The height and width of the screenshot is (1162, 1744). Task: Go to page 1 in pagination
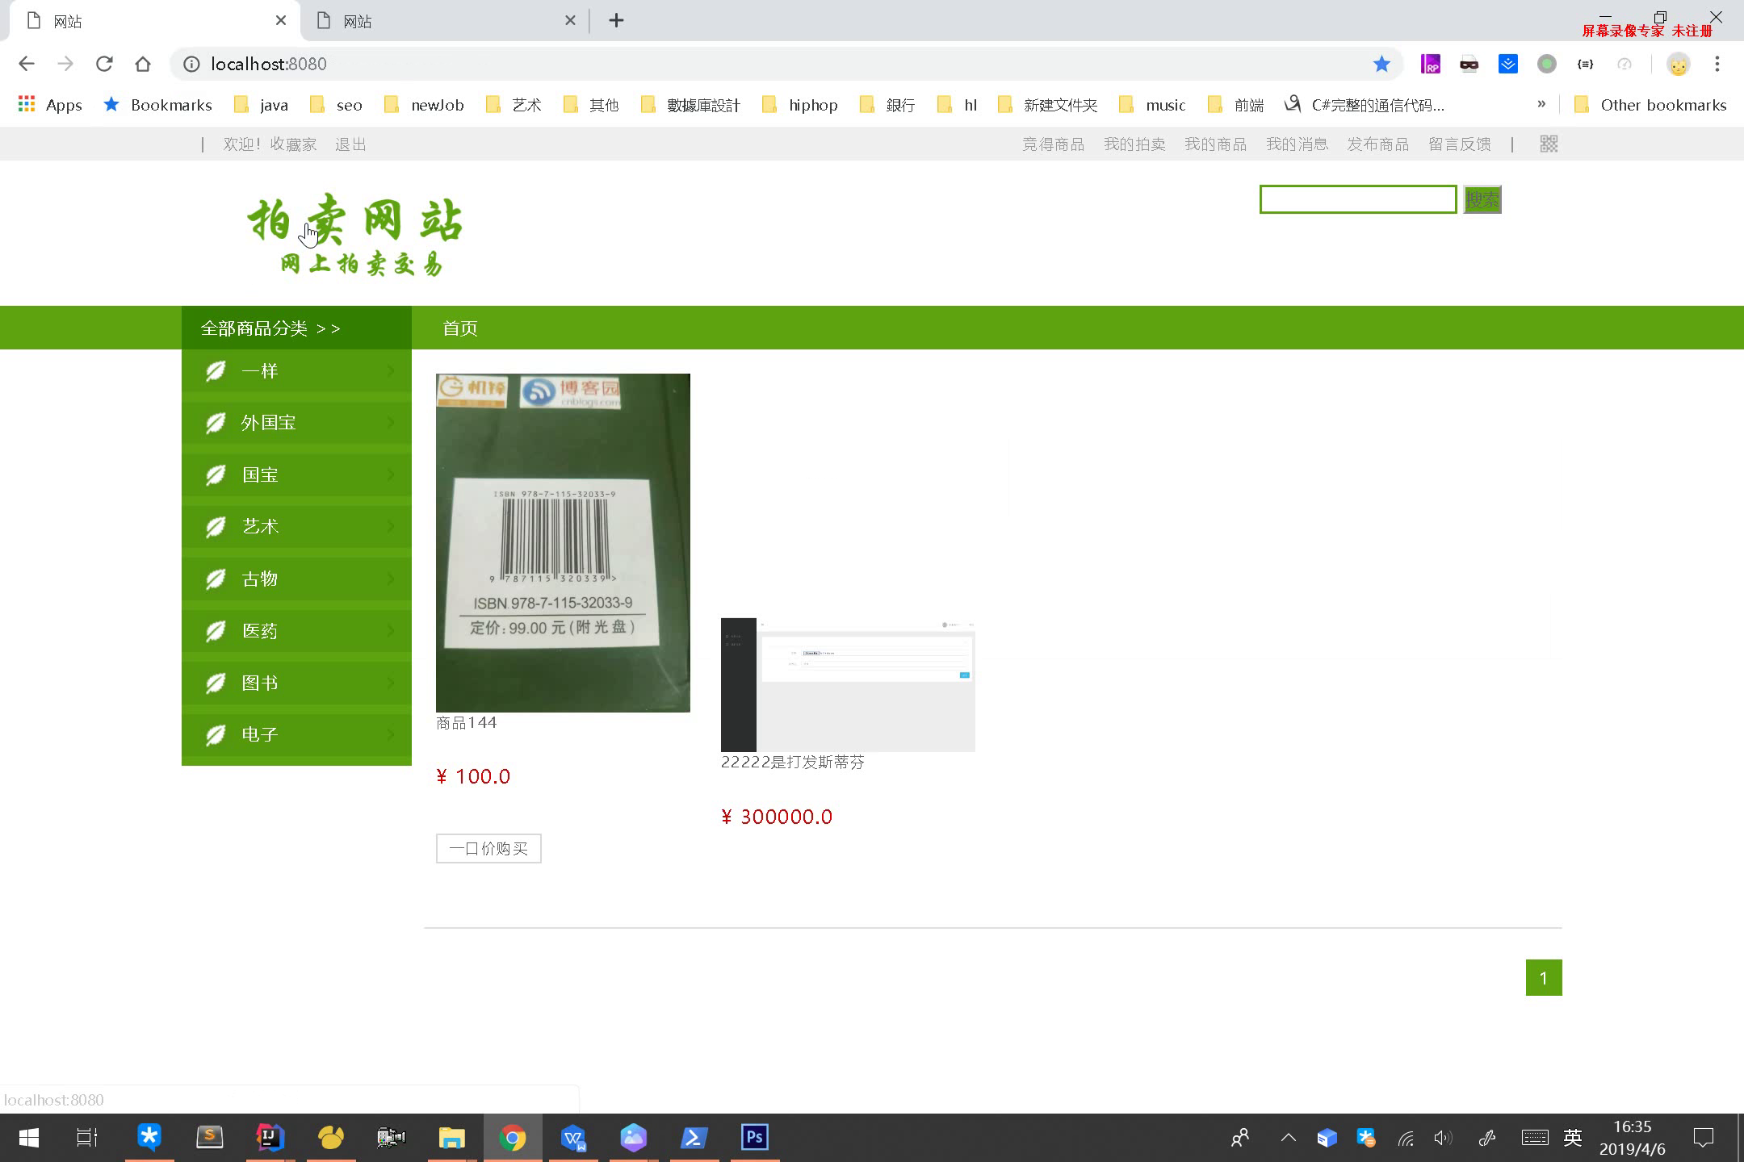click(x=1544, y=978)
